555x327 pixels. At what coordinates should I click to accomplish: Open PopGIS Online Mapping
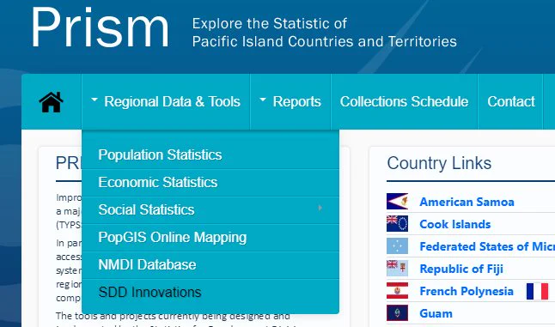point(210,238)
